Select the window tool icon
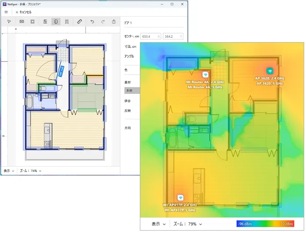The height and width of the screenshot is (232, 306). (45, 21)
